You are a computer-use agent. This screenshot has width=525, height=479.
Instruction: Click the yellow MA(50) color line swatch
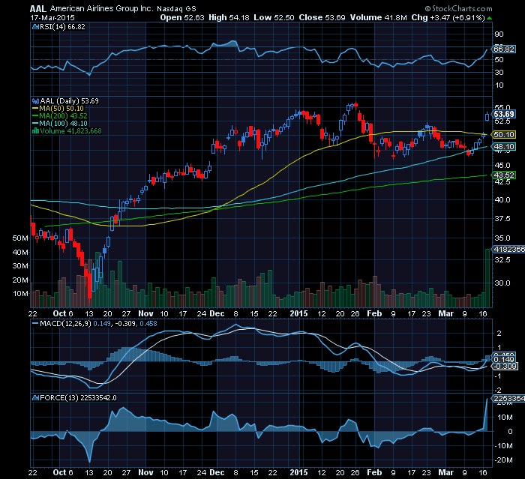(35, 109)
